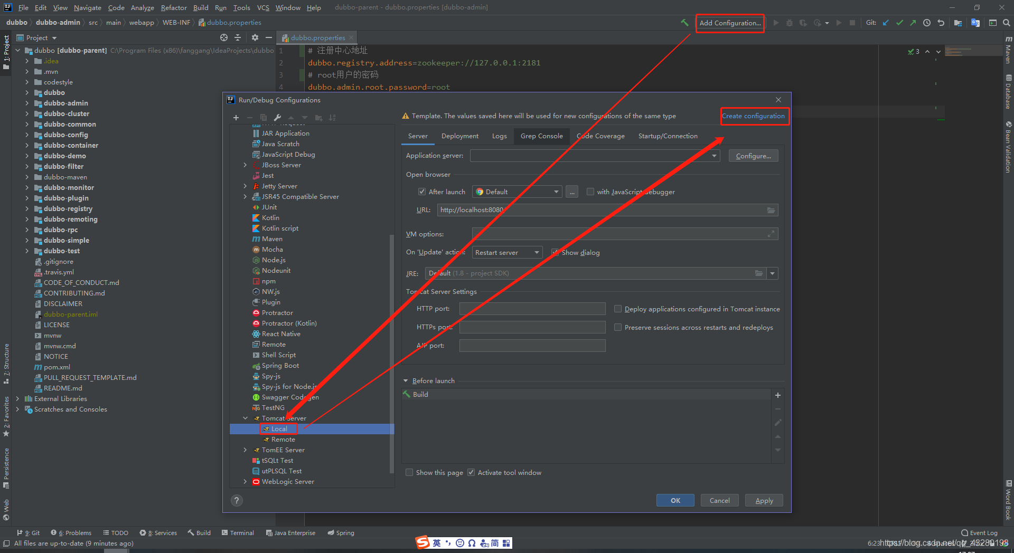Expand Jetty Server tree node
The height and width of the screenshot is (553, 1014).
(x=245, y=186)
